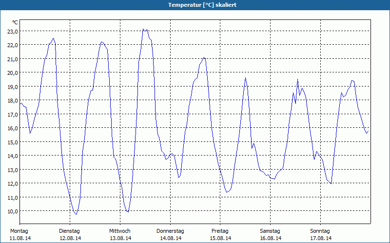
Task: Click the Montag day label
Action: (x=19, y=231)
